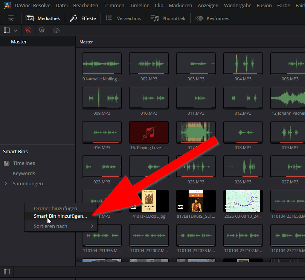
Task: Open the Verzeichnis index panel
Action: click(123, 18)
